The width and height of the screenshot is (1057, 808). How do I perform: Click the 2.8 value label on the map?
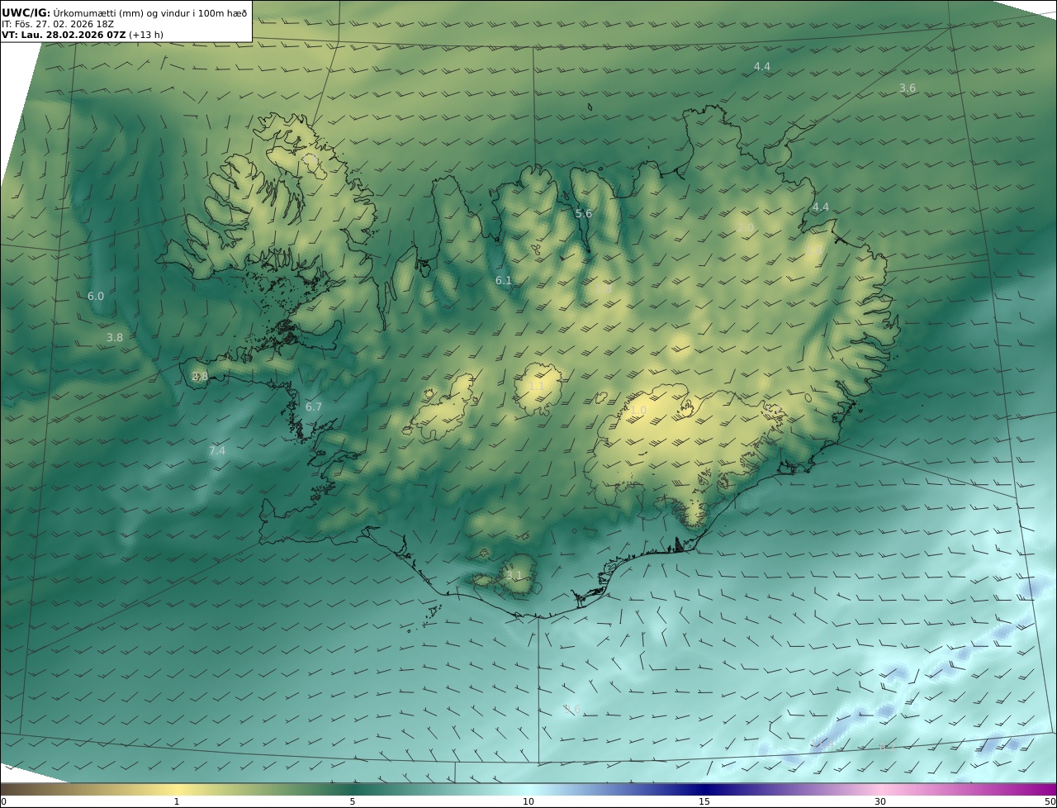[199, 377]
